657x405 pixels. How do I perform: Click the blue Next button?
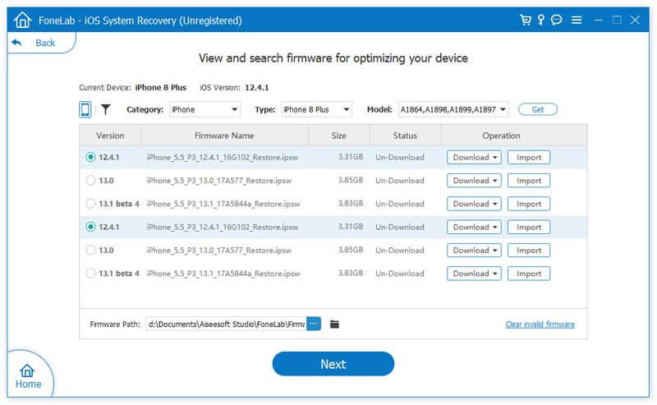(x=333, y=364)
